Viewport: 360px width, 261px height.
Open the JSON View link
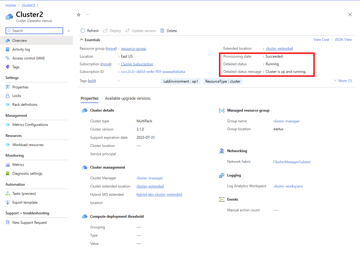[343, 40]
